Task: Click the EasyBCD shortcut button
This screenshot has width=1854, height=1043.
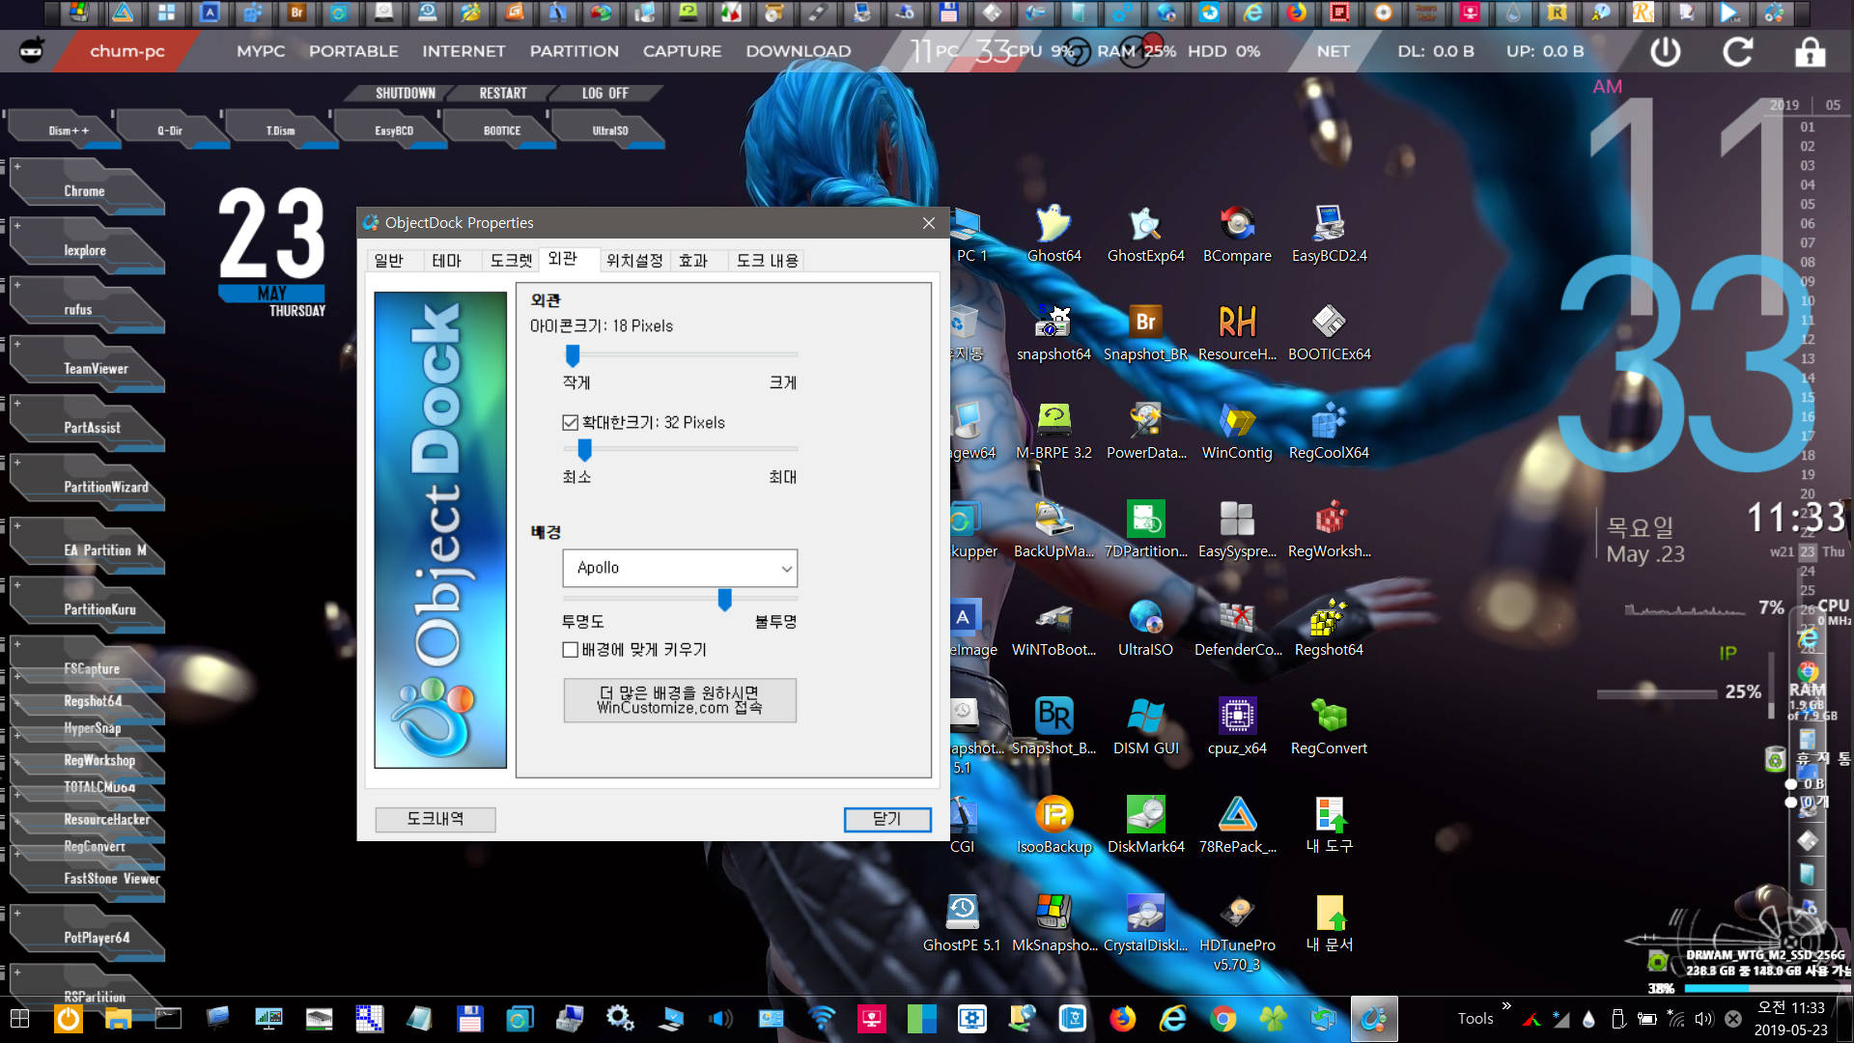Action: (393, 130)
